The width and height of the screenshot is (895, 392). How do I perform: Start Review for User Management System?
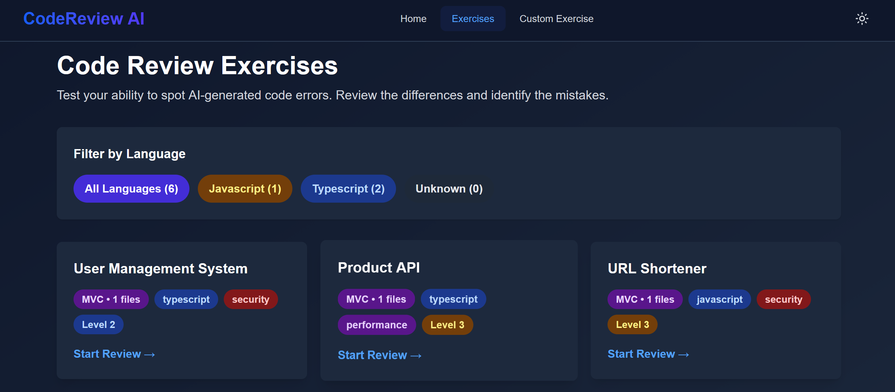[114, 354]
